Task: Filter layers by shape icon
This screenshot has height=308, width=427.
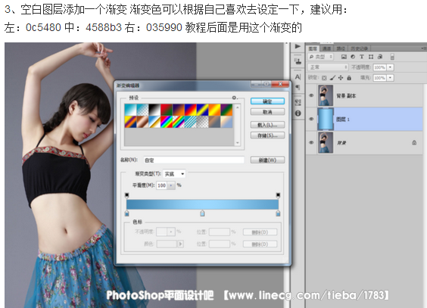Action: (371, 57)
